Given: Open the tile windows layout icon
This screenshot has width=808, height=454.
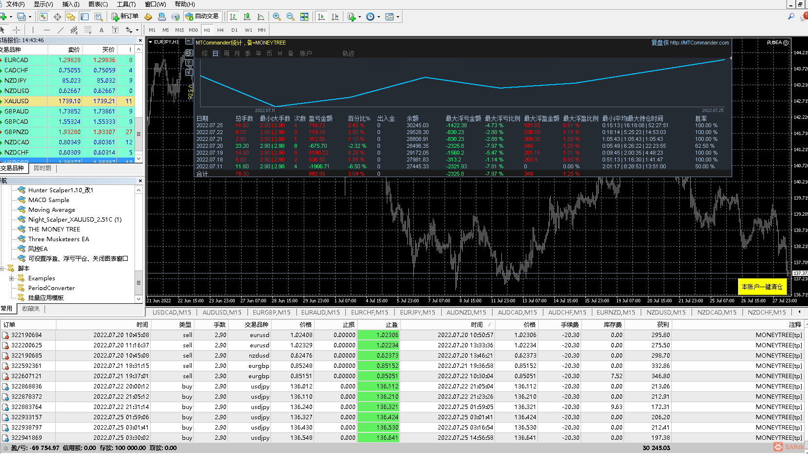Looking at the screenshot, I should click(x=304, y=17).
